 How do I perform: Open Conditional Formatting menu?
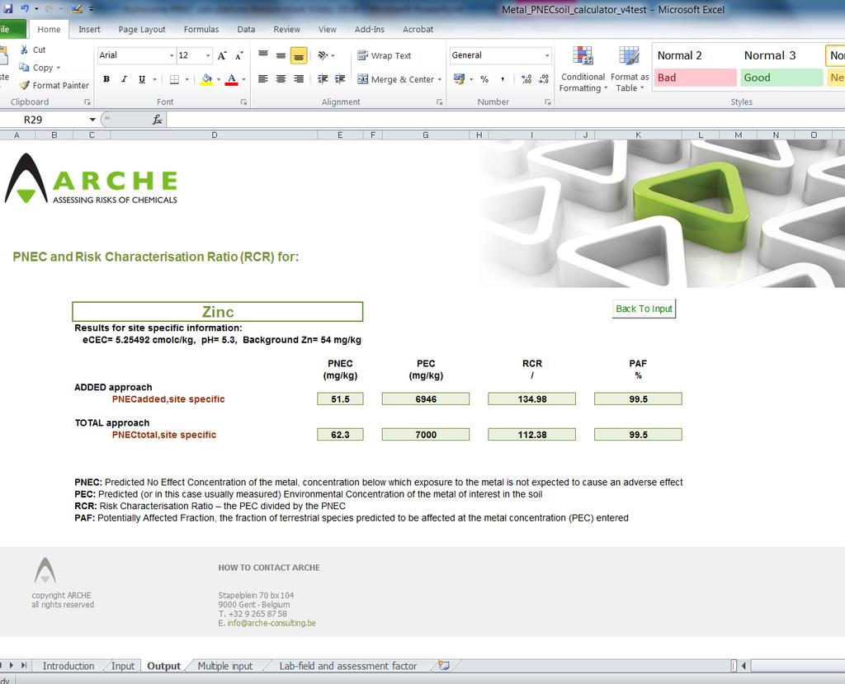pos(583,69)
